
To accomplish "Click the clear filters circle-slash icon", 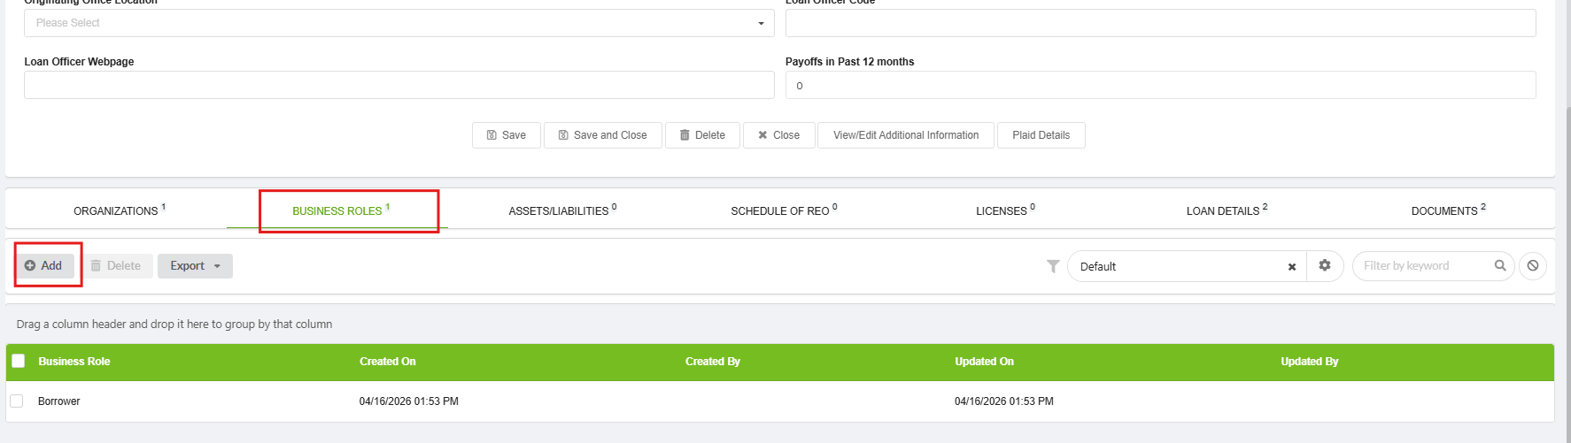I will coord(1533,265).
